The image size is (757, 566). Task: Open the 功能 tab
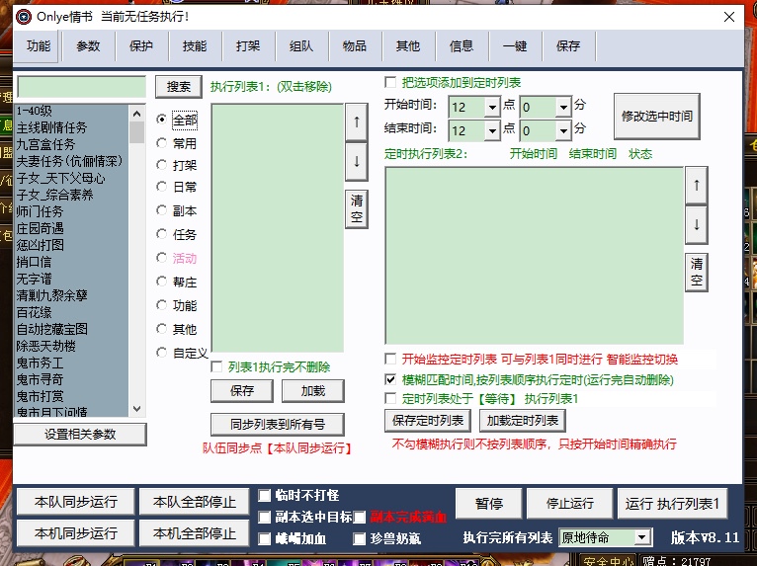coord(39,46)
